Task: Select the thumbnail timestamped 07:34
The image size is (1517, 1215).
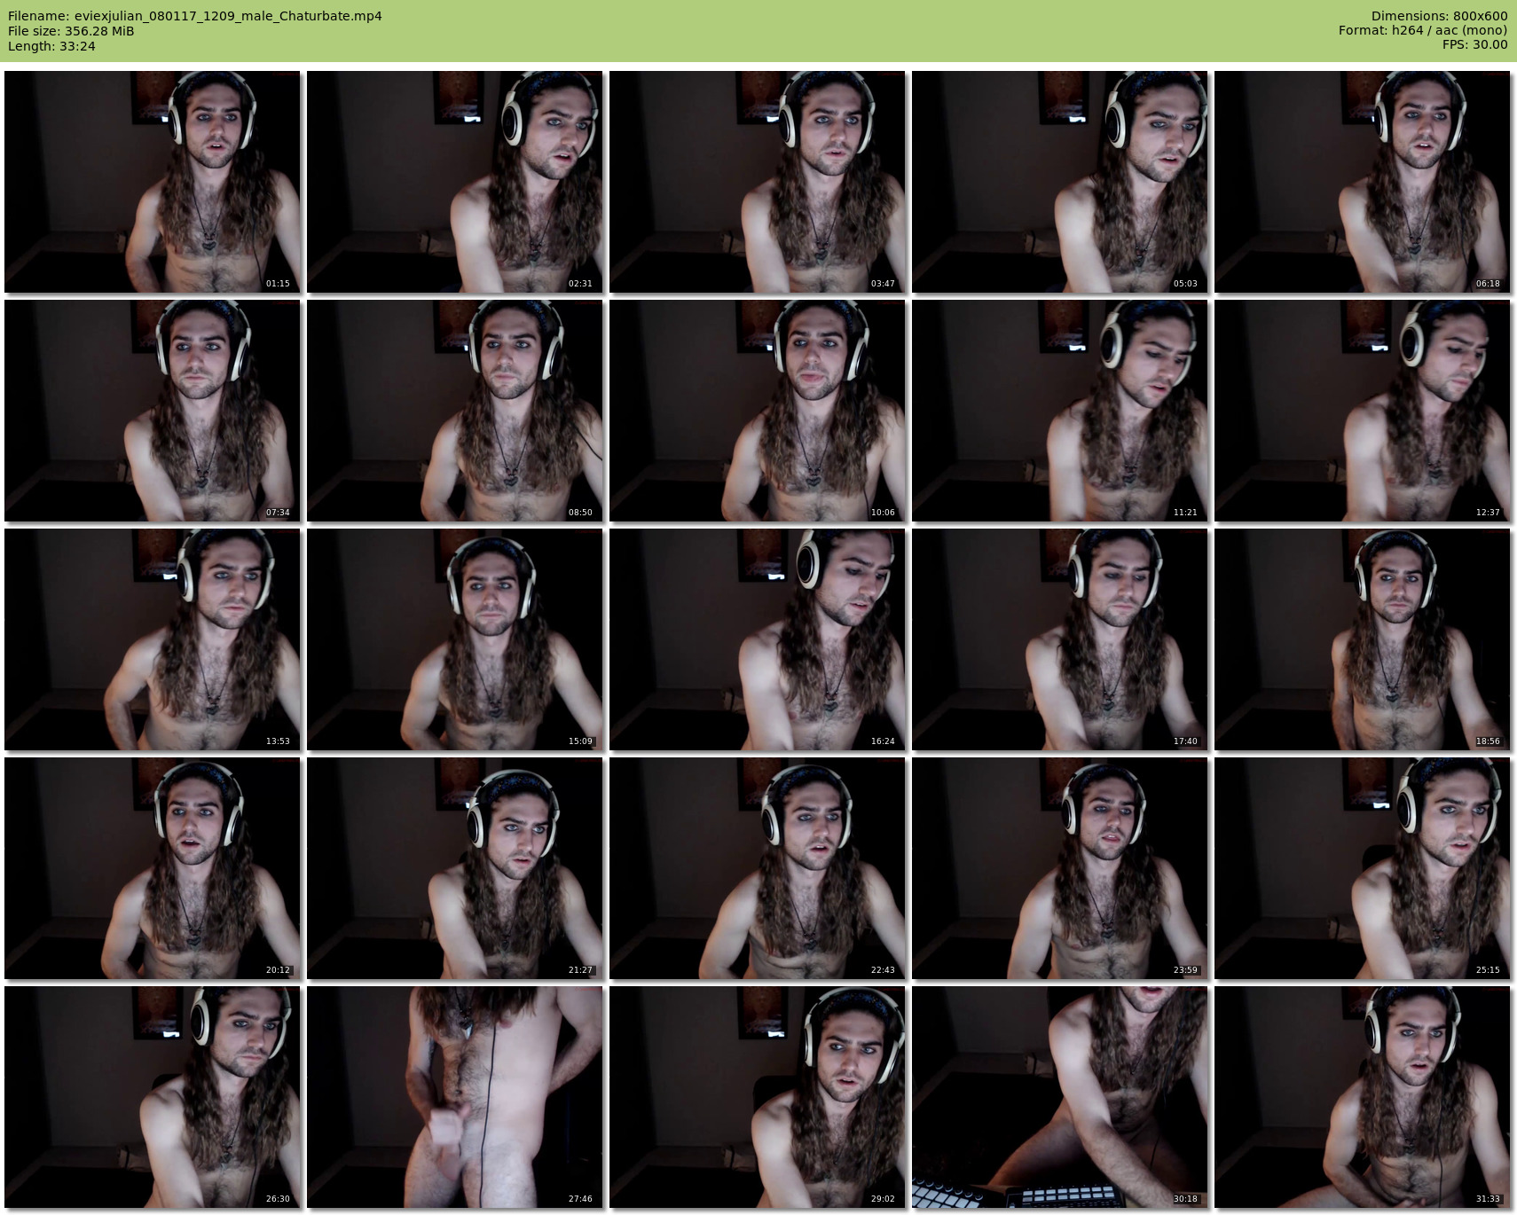Action: [x=152, y=411]
